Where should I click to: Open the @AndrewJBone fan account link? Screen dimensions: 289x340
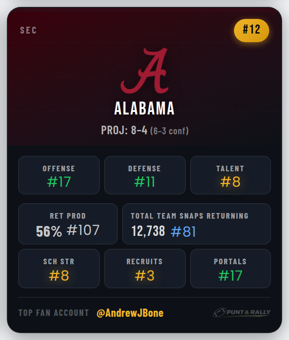(x=130, y=313)
